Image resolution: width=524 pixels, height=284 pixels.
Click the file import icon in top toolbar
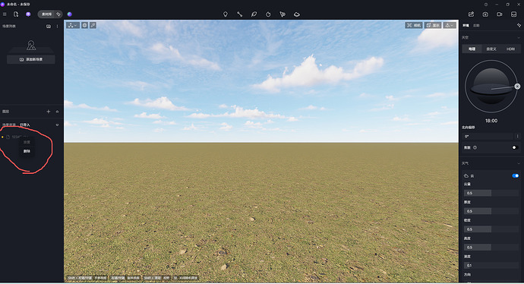point(16,14)
